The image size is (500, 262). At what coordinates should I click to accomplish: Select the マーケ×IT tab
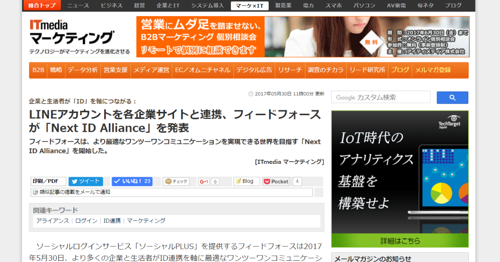[249, 5]
